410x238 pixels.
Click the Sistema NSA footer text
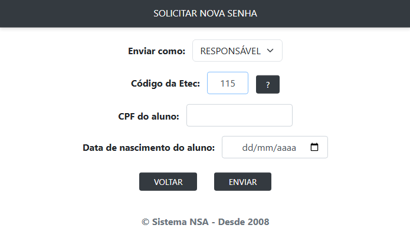(205, 222)
